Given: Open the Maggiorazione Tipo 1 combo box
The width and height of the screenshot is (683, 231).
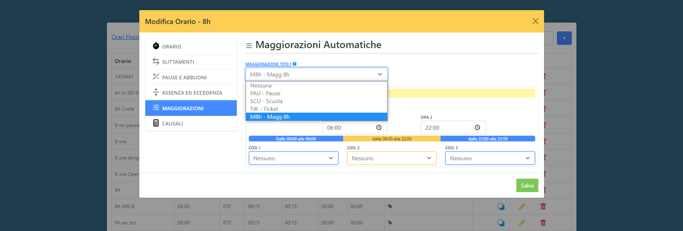Looking at the screenshot, I should pyautogui.click(x=316, y=74).
